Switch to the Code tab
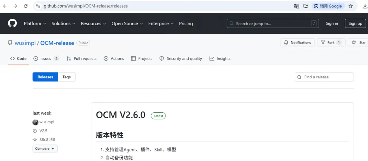The height and width of the screenshot is (161, 368). [x=18, y=59]
